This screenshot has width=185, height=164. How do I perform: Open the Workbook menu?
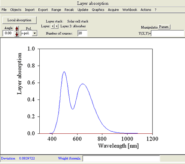point(129,10)
